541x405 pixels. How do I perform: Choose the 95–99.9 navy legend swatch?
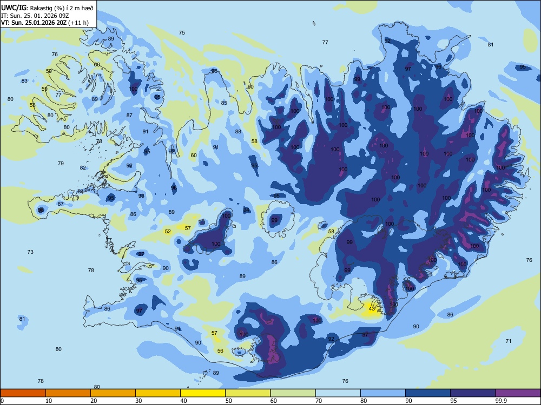pyautogui.click(x=473, y=393)
